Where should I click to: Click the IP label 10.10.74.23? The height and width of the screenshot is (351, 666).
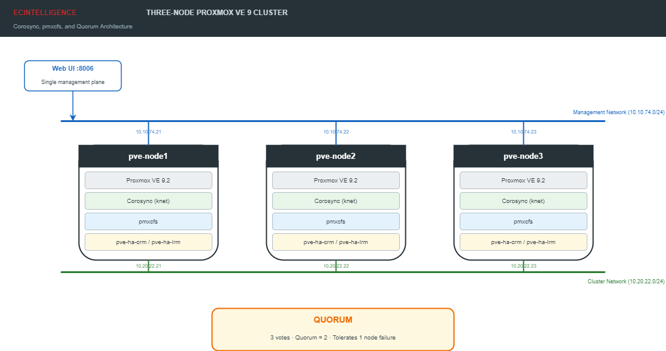523,132
